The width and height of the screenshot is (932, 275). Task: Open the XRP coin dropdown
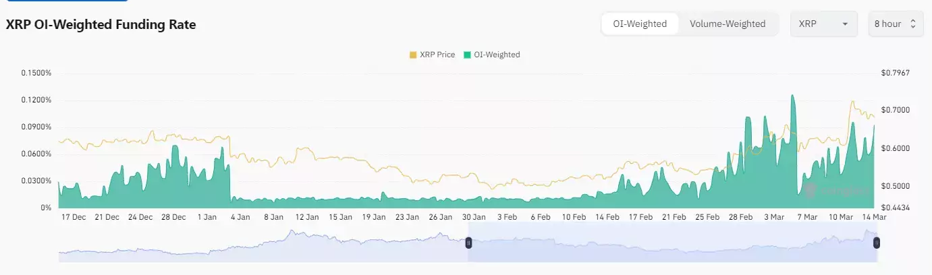[823, 24]
